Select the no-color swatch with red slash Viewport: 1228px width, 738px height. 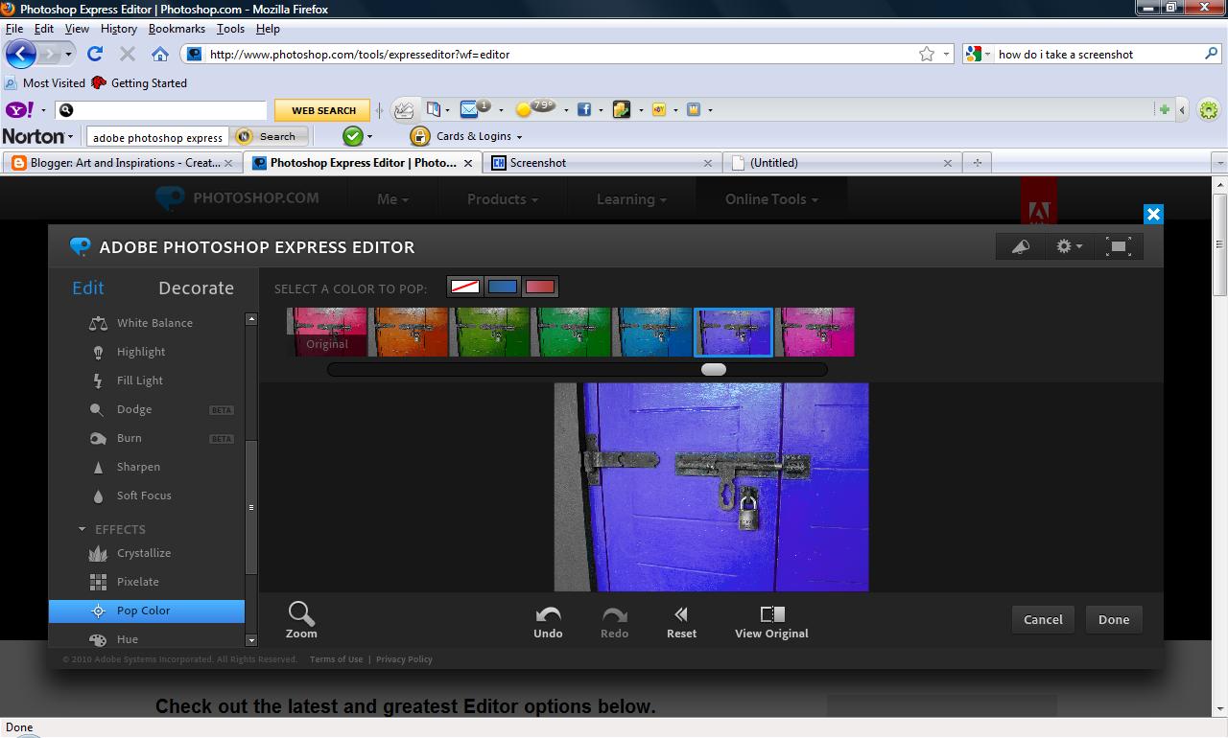click(465, 287)
